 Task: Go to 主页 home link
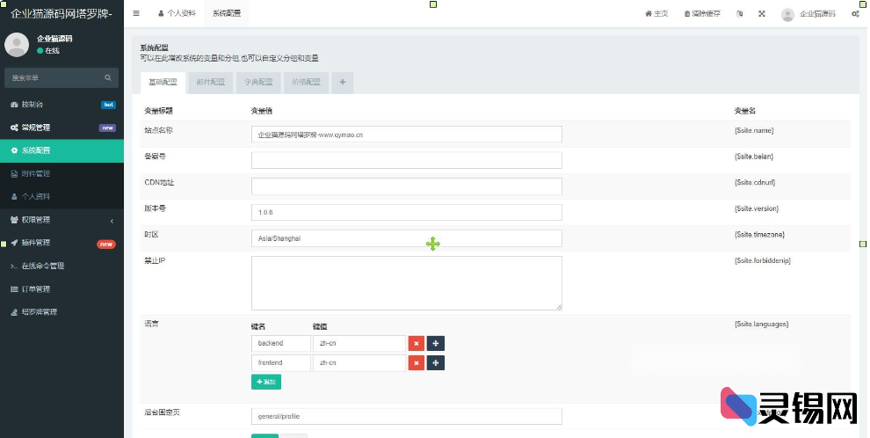point(656,13)
